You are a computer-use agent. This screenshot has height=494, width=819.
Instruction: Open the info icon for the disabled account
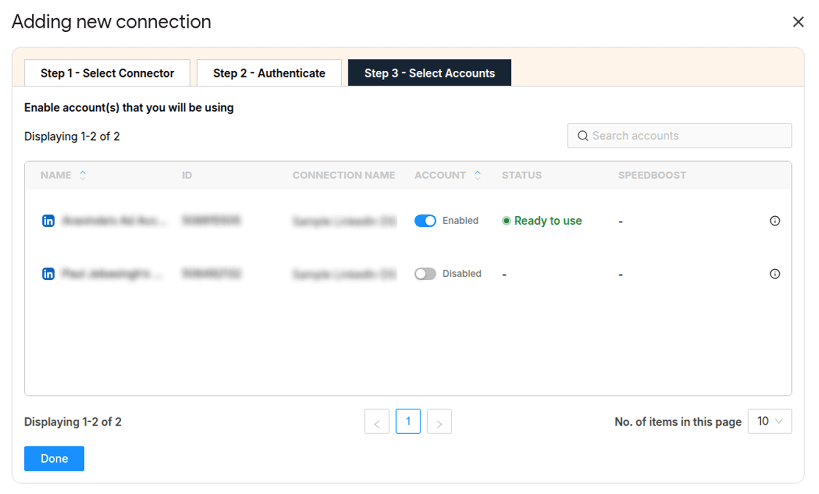(x=775, y=274)
